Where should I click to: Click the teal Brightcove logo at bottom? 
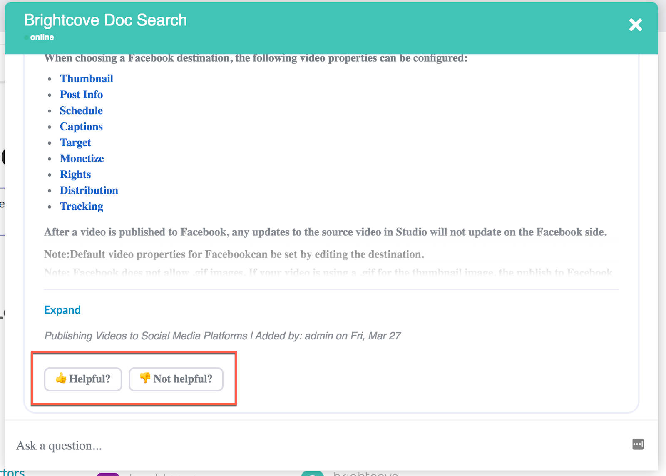coord(312,474)
